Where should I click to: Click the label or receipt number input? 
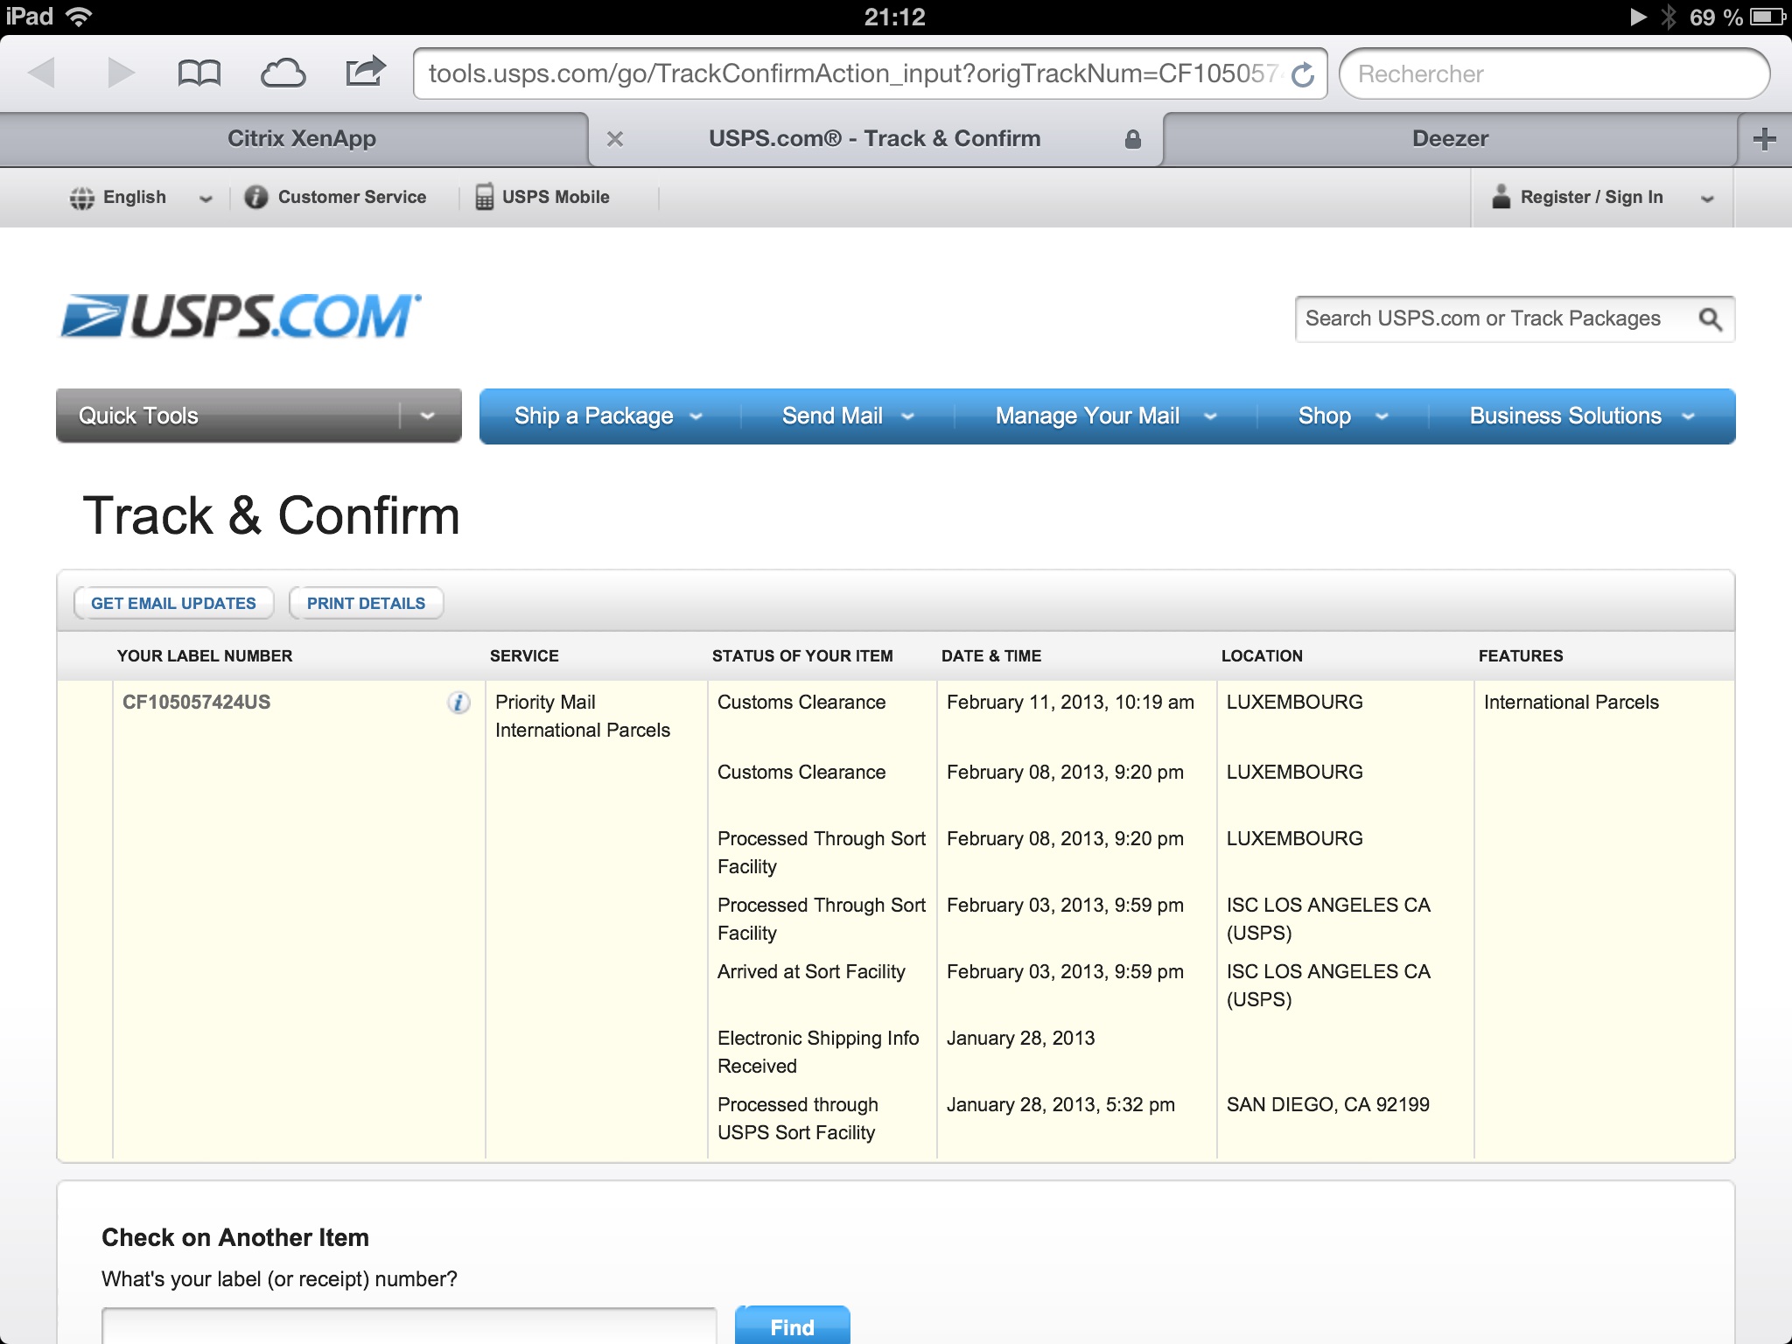tap(409, 1326)
